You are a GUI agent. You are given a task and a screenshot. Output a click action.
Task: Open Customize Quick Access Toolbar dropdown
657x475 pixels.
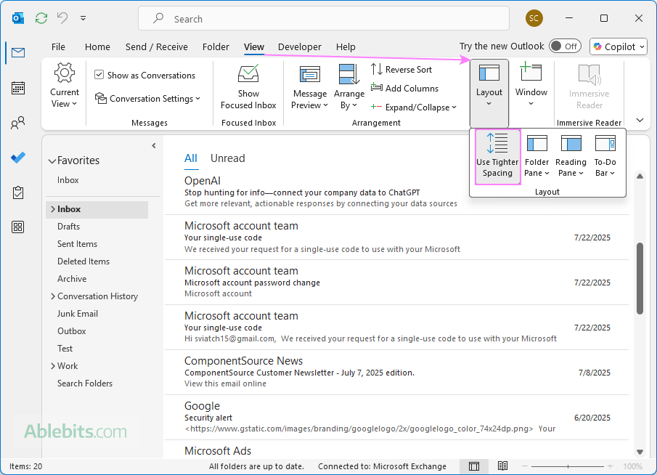[x=83, y=18]
